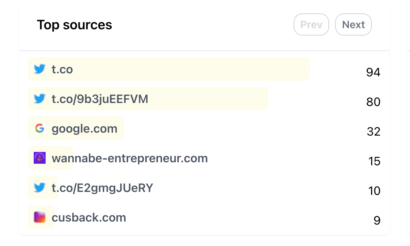The image size is (410, 246).
Task: Click the cusback.com count of 9
Action: pos(377,220)
